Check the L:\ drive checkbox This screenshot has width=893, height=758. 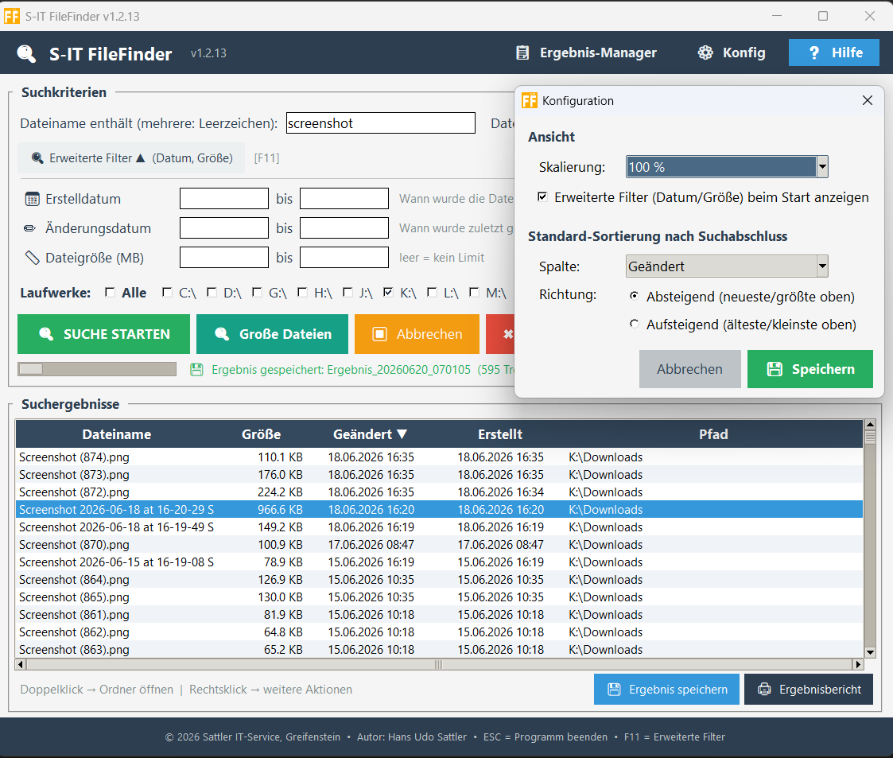432,293
